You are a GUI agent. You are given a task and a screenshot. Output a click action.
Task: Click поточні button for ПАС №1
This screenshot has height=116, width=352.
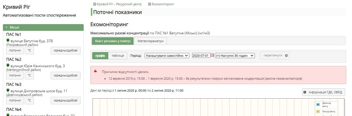point(15,51)
